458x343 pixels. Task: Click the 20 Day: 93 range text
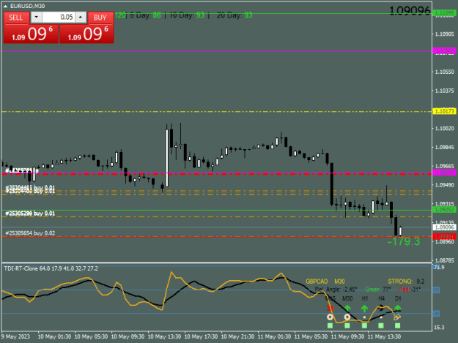[x=234, y=15]
